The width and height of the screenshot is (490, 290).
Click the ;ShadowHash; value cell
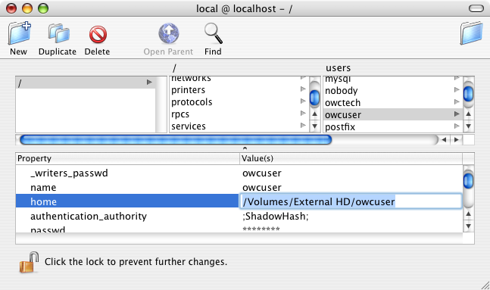(276, 217)
